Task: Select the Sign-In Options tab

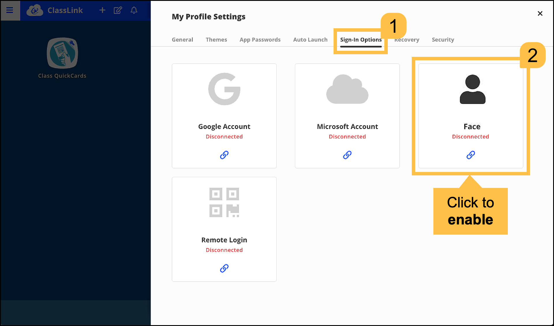Action: [361, 40]
